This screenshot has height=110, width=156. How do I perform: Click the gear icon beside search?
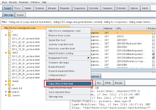[x=10, y=92]
